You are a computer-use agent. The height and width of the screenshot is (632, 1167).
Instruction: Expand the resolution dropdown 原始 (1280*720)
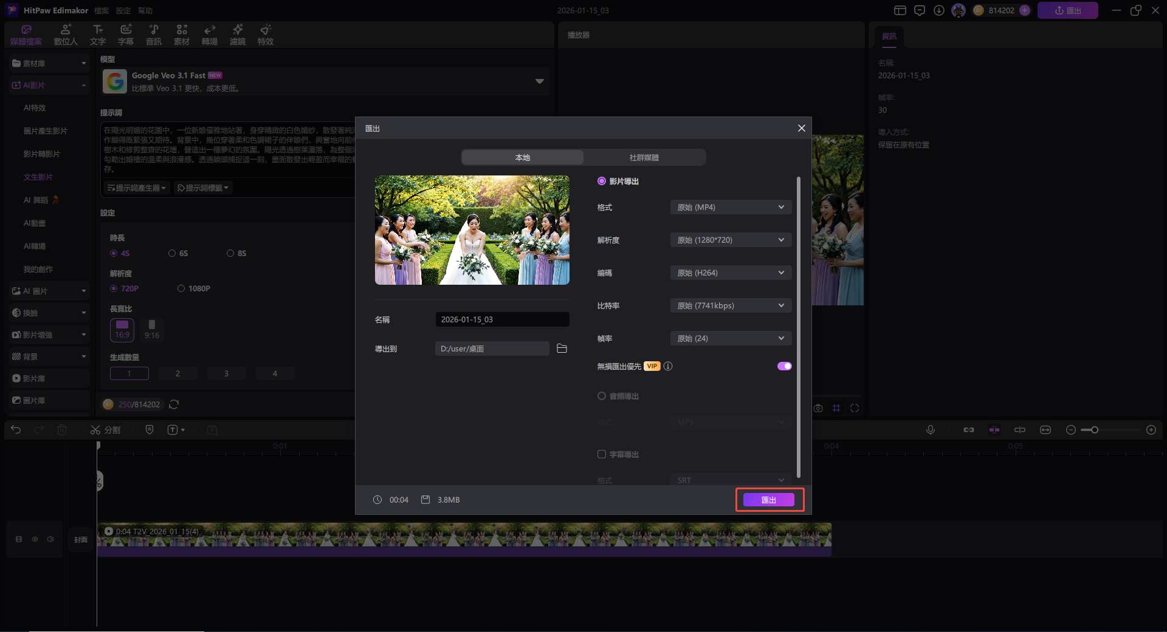[730, 240]
